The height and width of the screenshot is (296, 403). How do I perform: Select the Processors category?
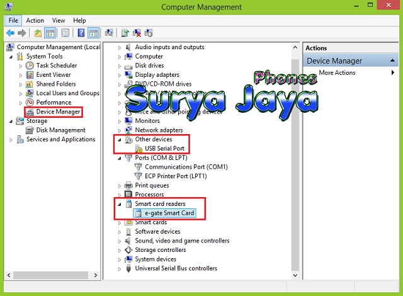pos(149,195)
